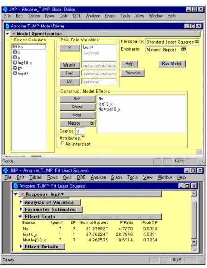Click the Remove button
The width and height of the screenshot is (207, 268).
(133, 73)
